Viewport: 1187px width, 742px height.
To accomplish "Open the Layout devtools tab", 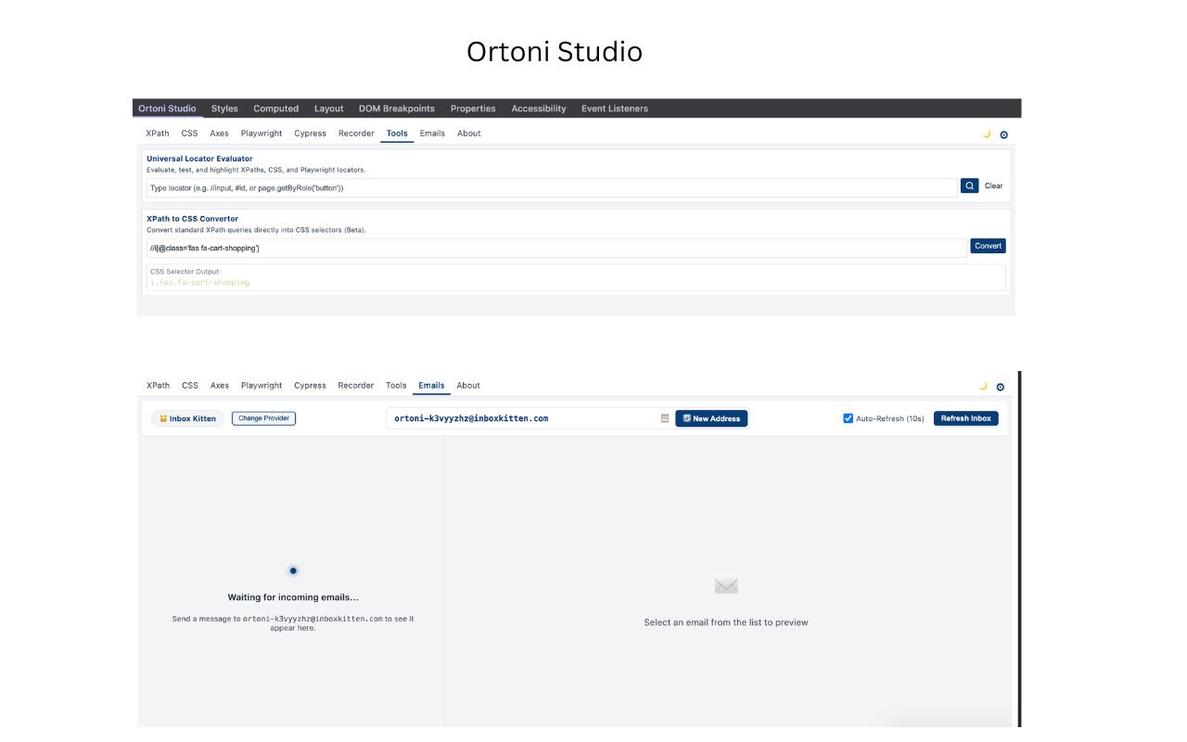I will [x=328, y=109].
